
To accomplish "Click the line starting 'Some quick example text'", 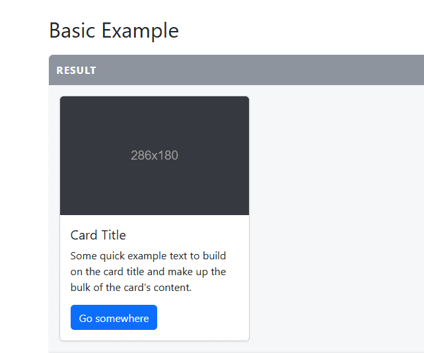I will [148, 256].
